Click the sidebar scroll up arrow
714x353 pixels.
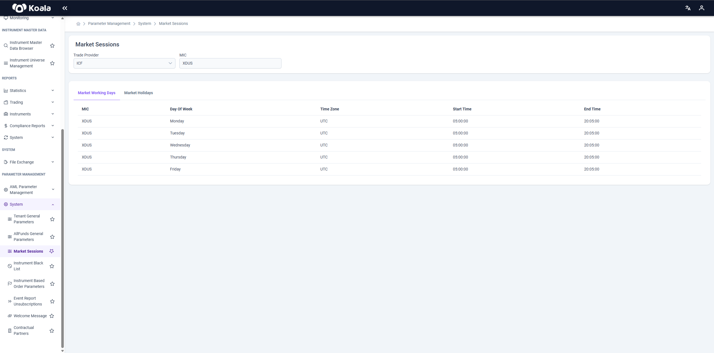coord(62,18)
